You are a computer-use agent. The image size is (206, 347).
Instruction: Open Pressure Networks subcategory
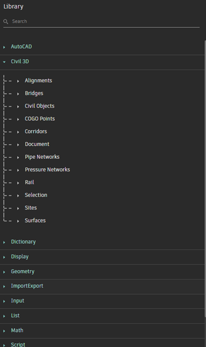click(47, 169)
